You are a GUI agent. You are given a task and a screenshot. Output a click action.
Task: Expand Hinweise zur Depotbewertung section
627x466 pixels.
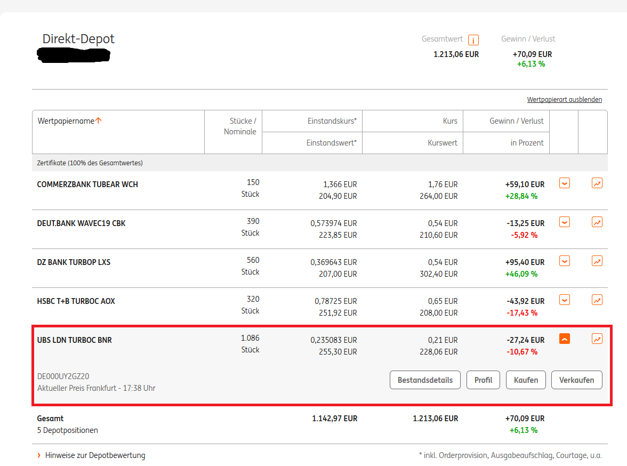point(94,455)
